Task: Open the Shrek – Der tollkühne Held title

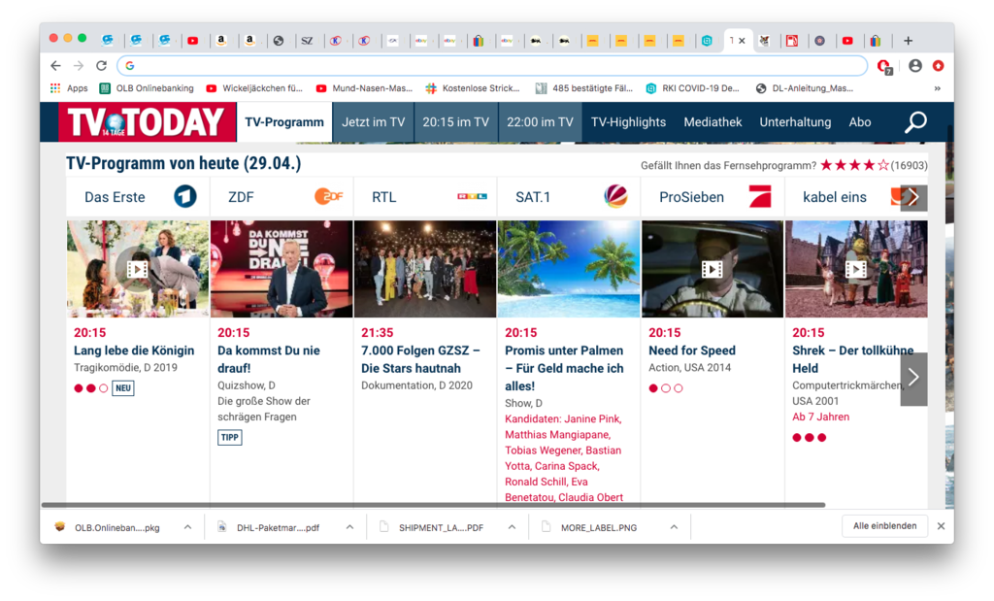Action: coord(852,359)
